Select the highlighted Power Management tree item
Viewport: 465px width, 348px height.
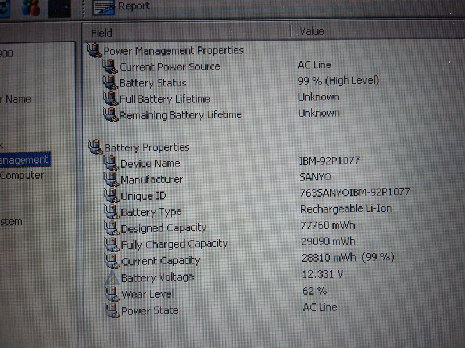(x=24, y=159)
